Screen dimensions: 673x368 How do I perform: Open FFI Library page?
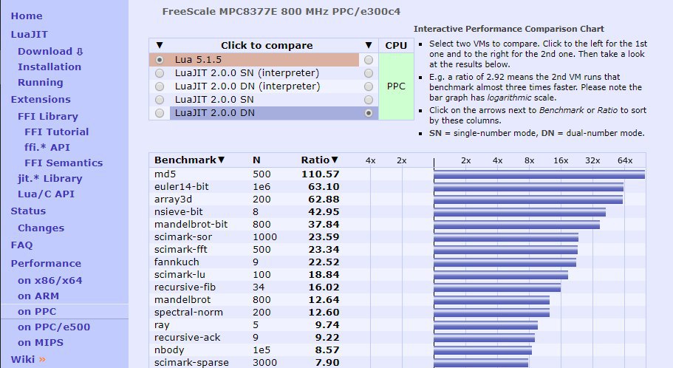(48, 116)
